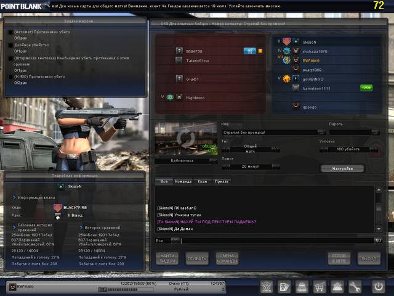Click pink shield clan emblem beside SkissoN in team list
Screen dimensions: 394x296
tap(286, 41)
